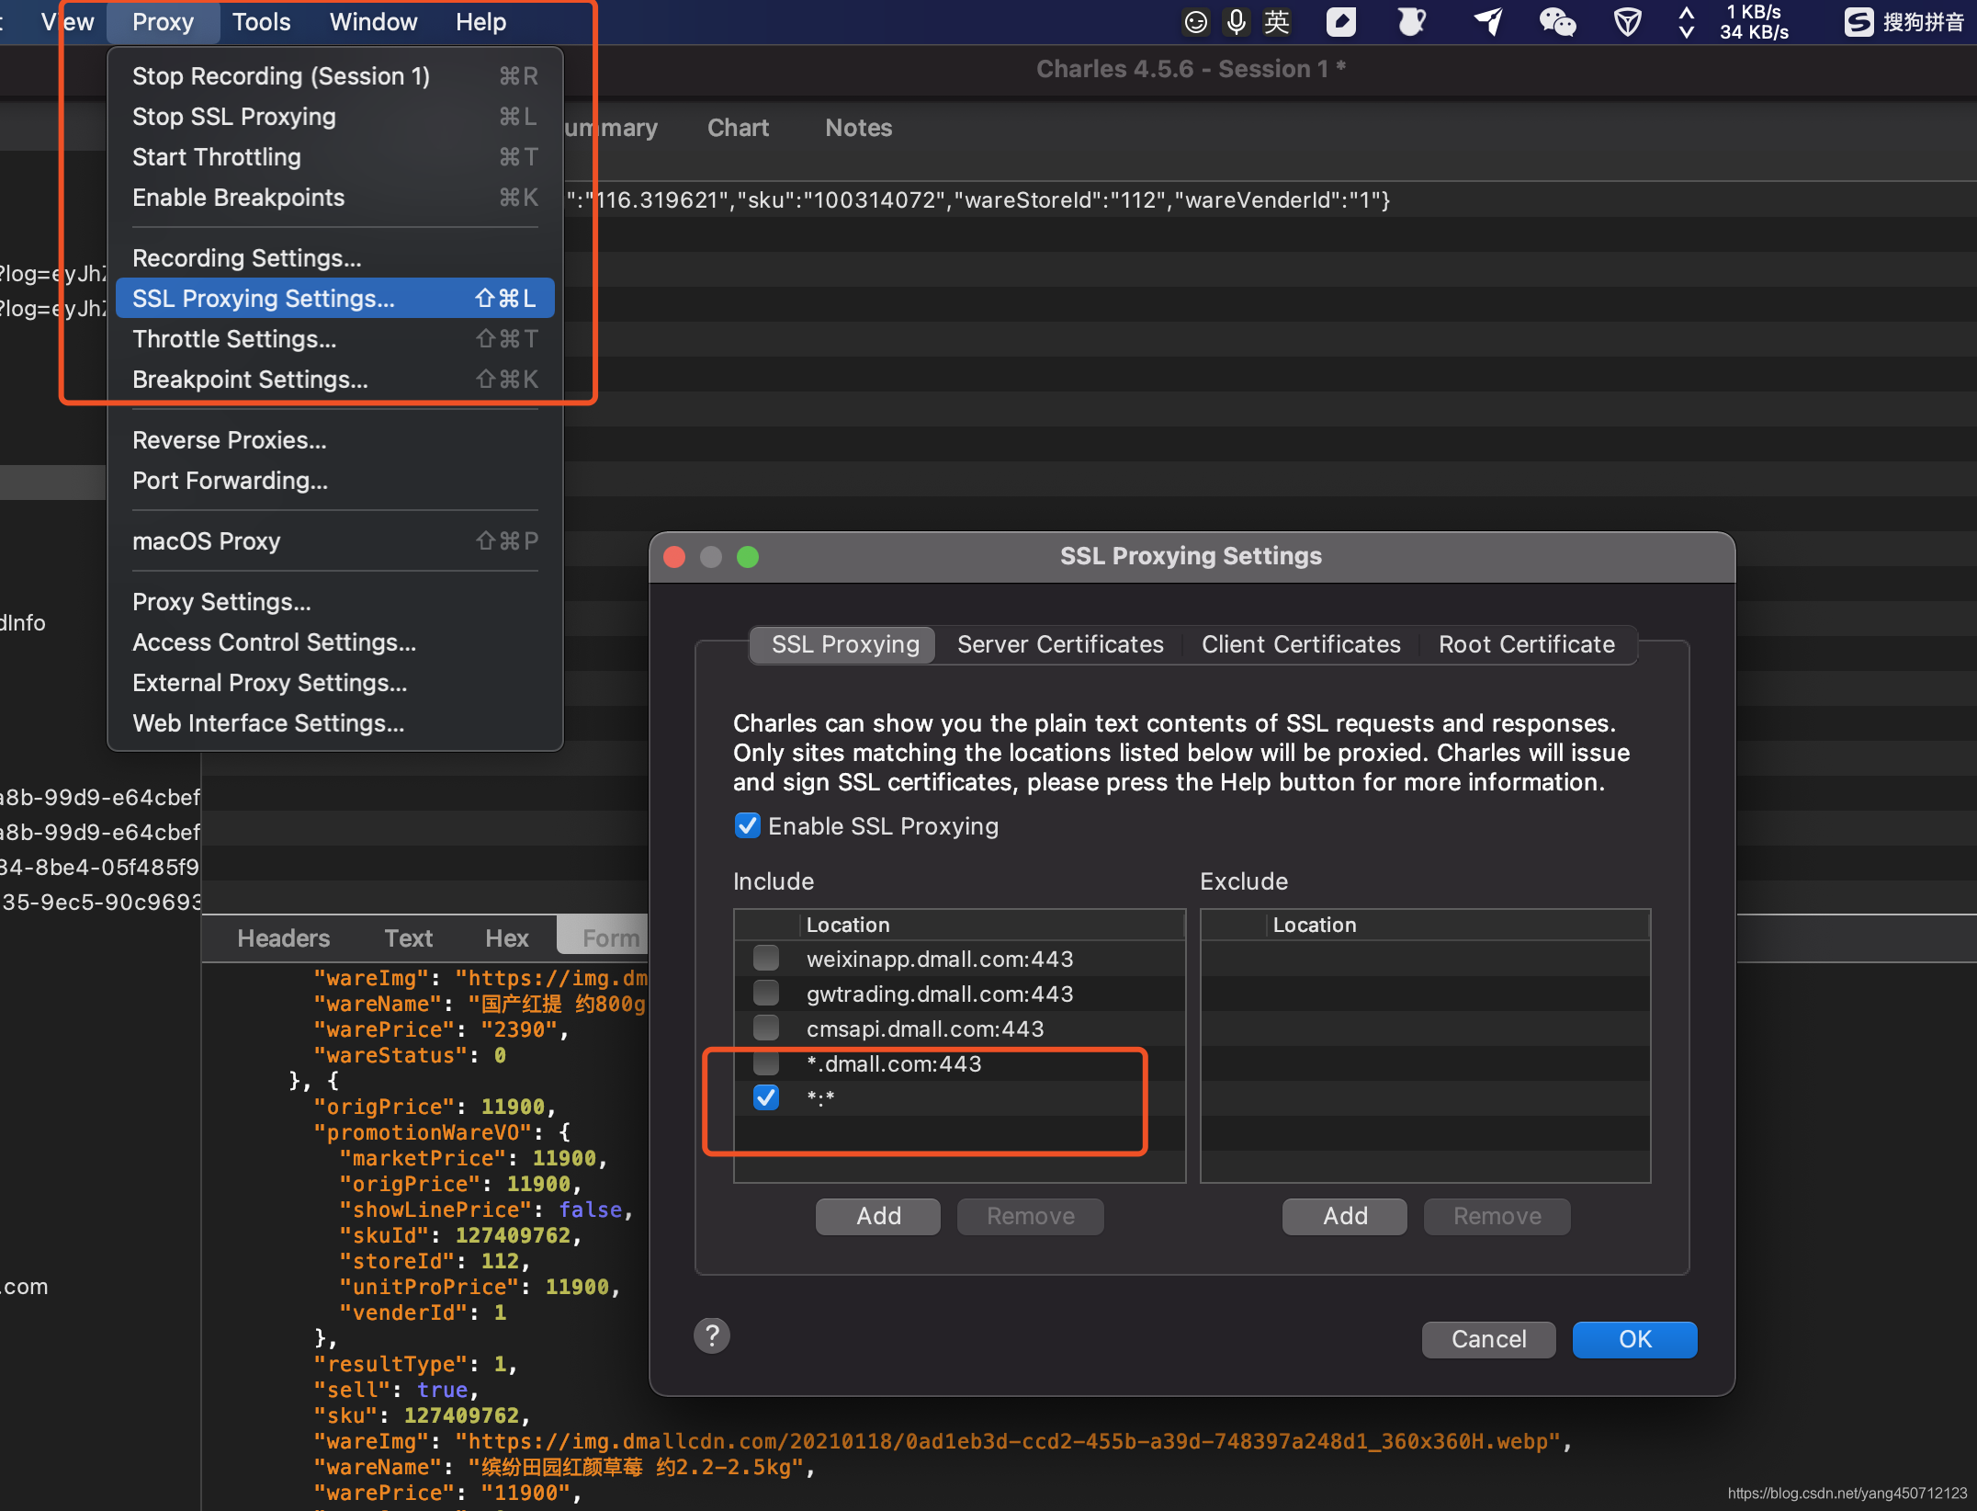This screenshot has width=1977, height=1511.
Task: Click the paper plane icon in menu bar
Action: (1488, 21)
